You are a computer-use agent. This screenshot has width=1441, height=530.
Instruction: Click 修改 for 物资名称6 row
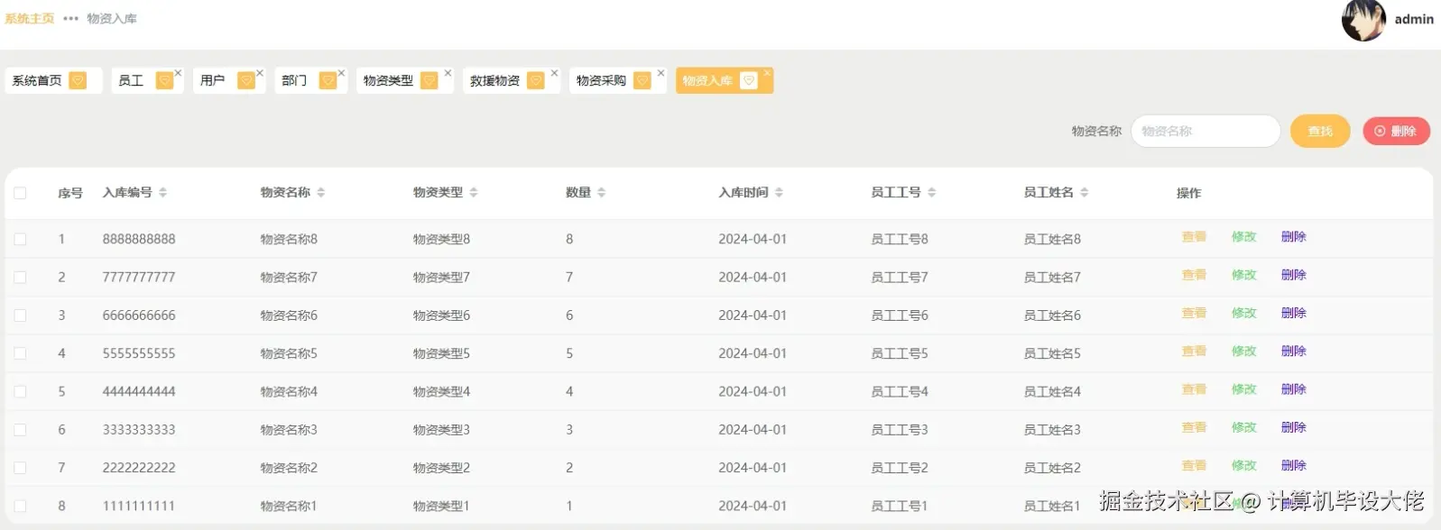pos(1243,313)
